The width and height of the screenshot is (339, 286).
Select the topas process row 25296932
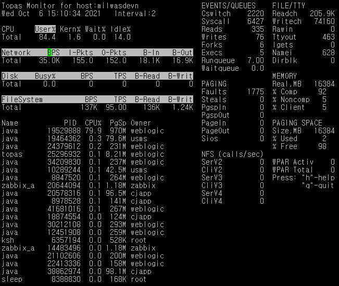coord(83,154)
